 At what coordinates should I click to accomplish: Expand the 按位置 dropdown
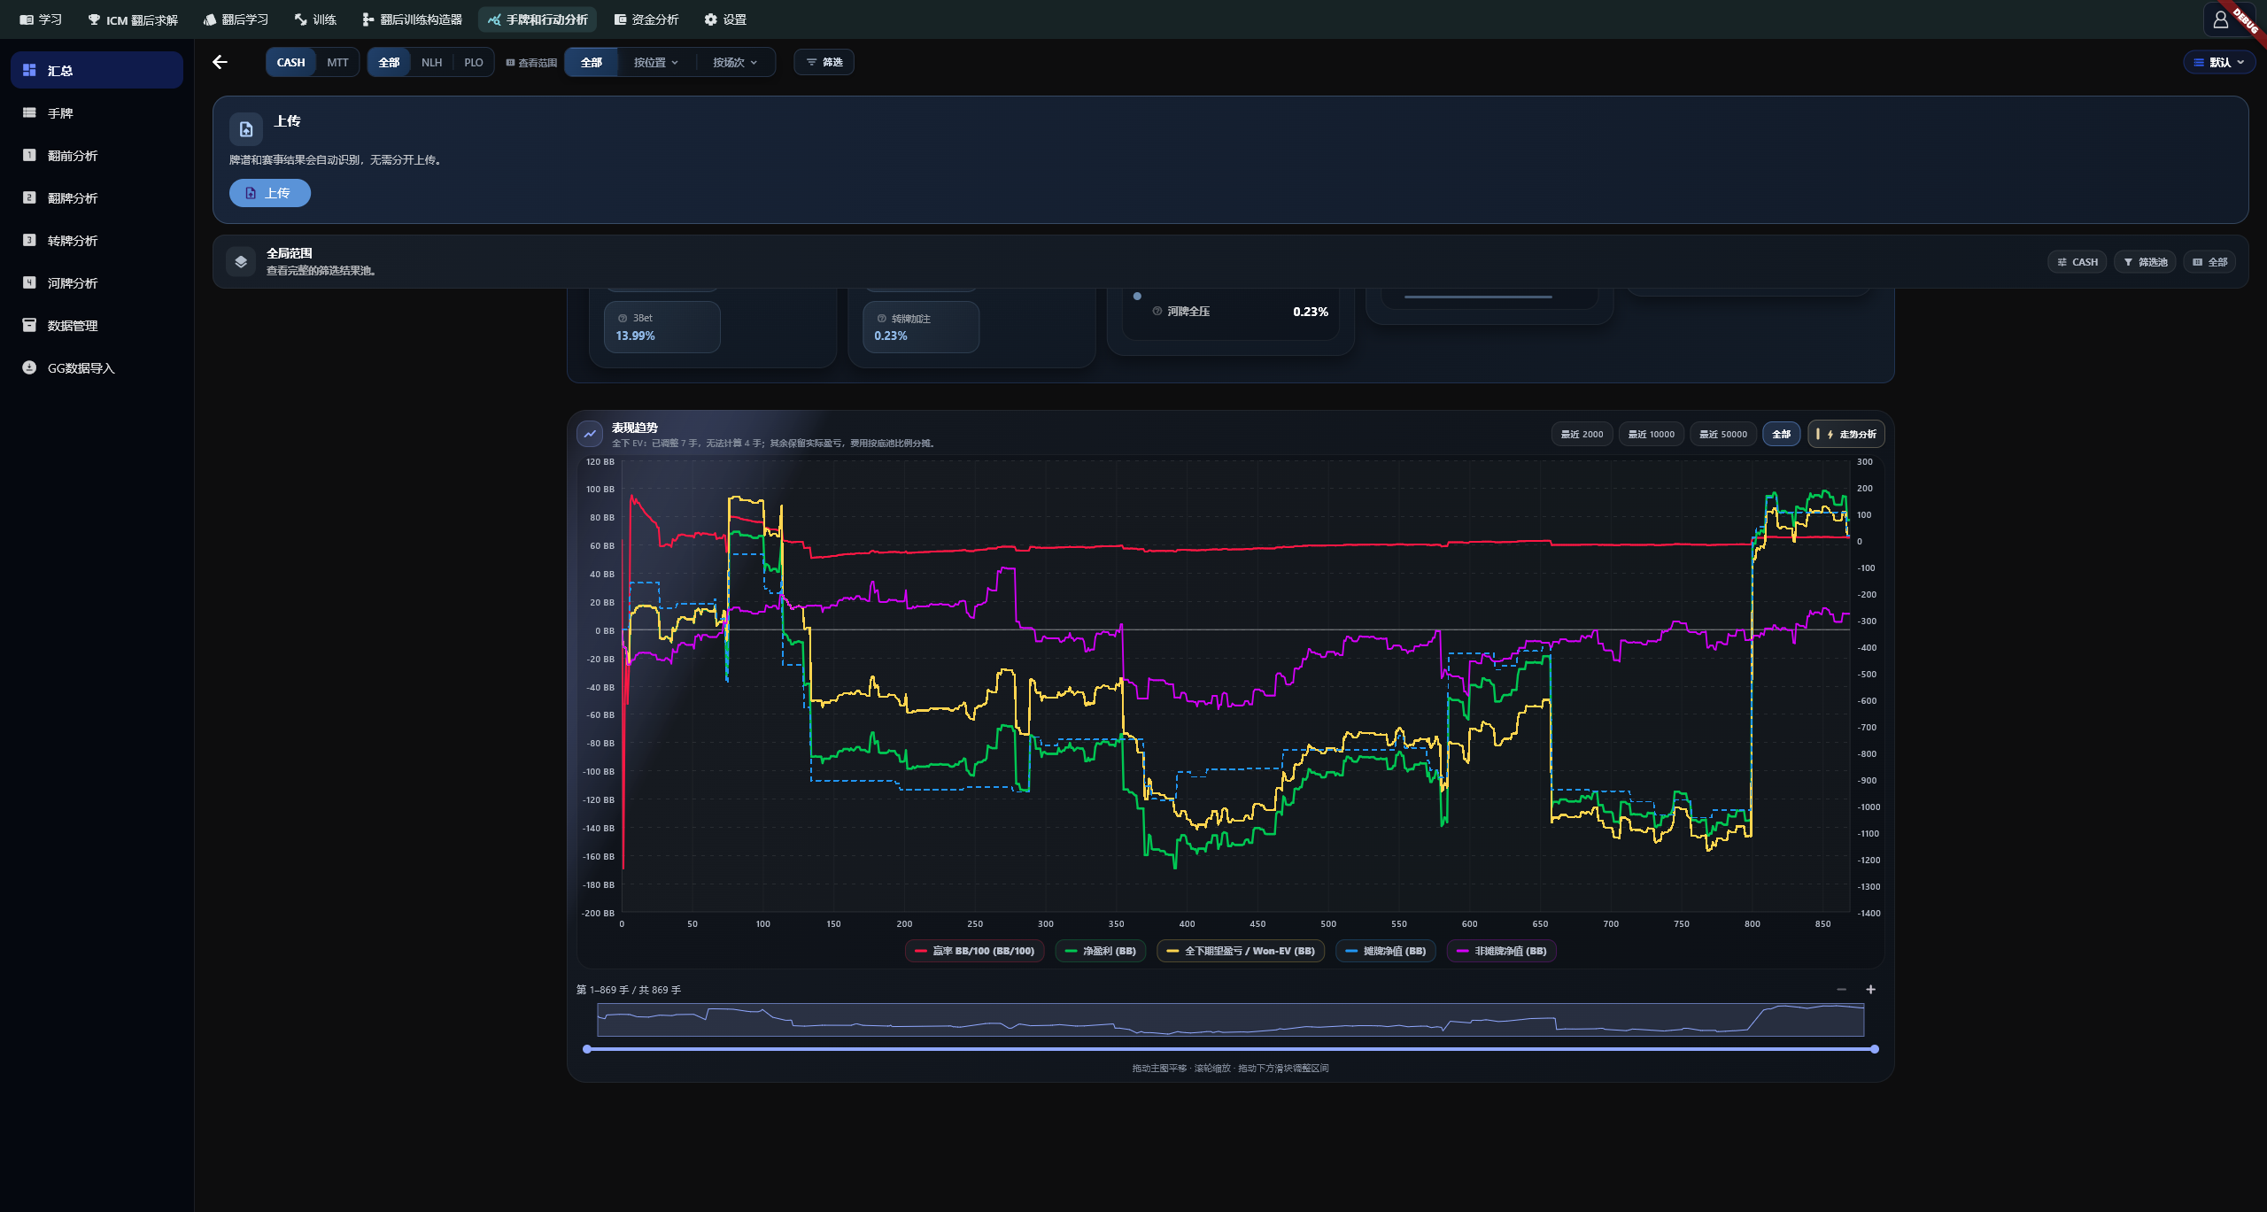(x=656, y=62)
